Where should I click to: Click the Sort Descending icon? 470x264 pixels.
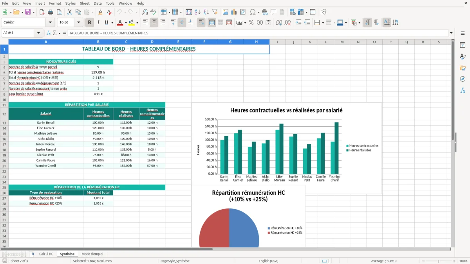[206, 12]
